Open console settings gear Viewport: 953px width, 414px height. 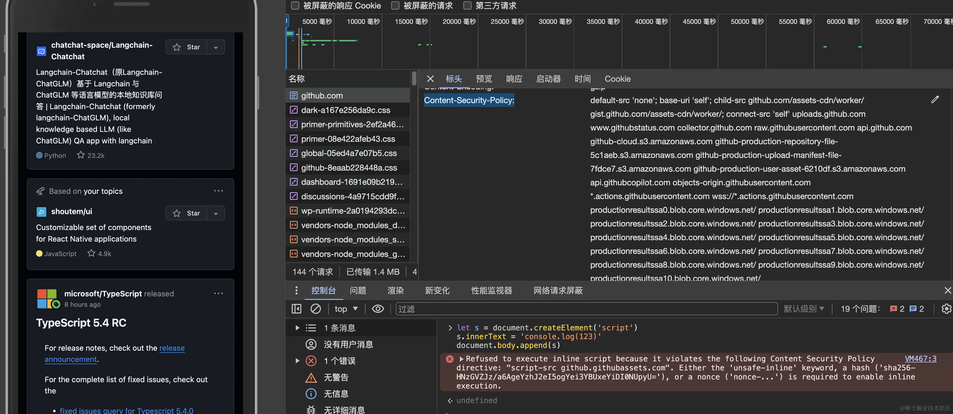946,308
